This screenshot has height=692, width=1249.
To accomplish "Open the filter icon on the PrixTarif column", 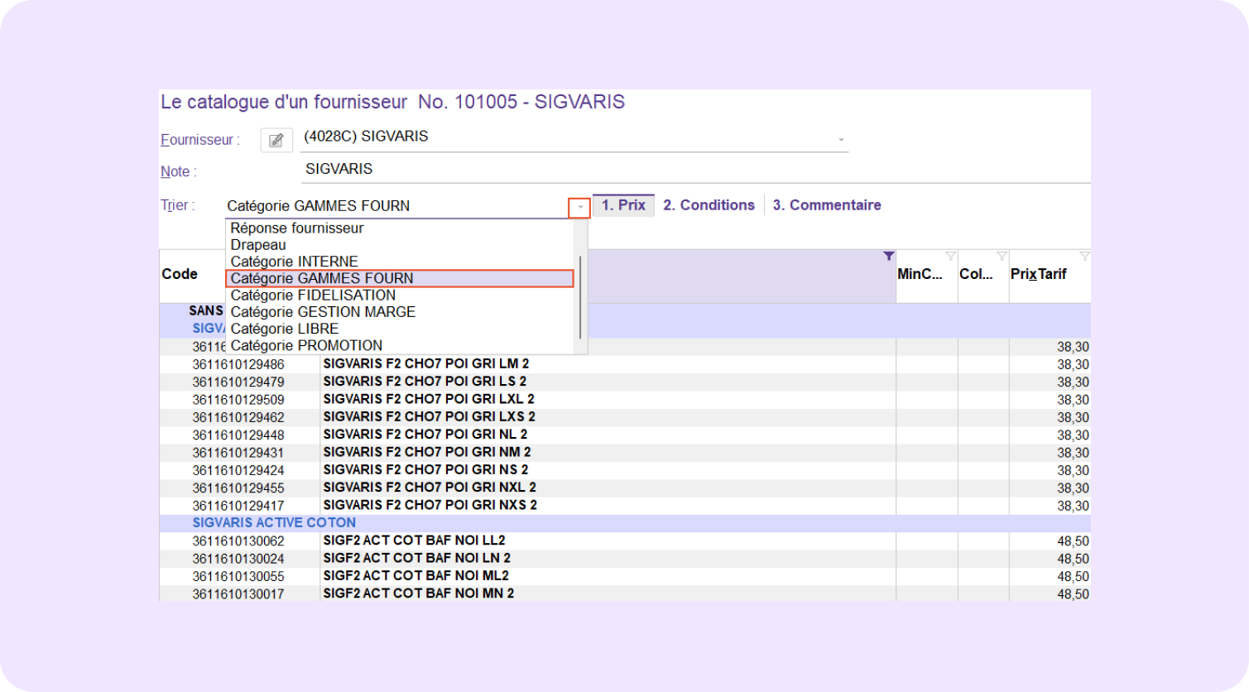I will point(1084,257).
